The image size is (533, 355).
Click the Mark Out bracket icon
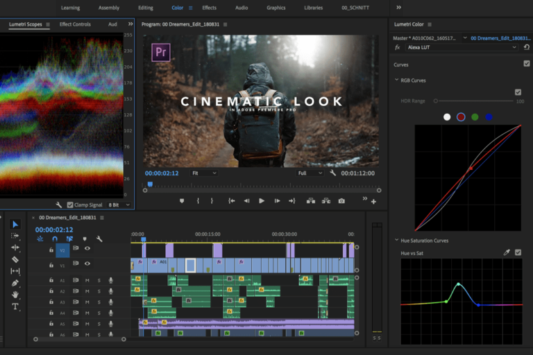(x=212, y=201)
